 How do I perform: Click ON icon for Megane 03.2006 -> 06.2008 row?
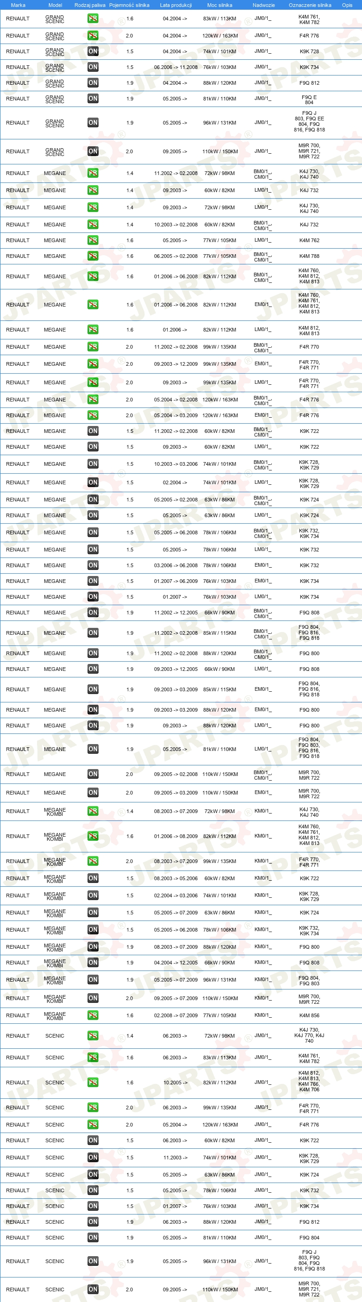pos(93,566)
